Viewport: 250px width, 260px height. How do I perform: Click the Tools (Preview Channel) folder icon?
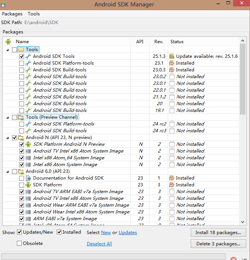21,117
